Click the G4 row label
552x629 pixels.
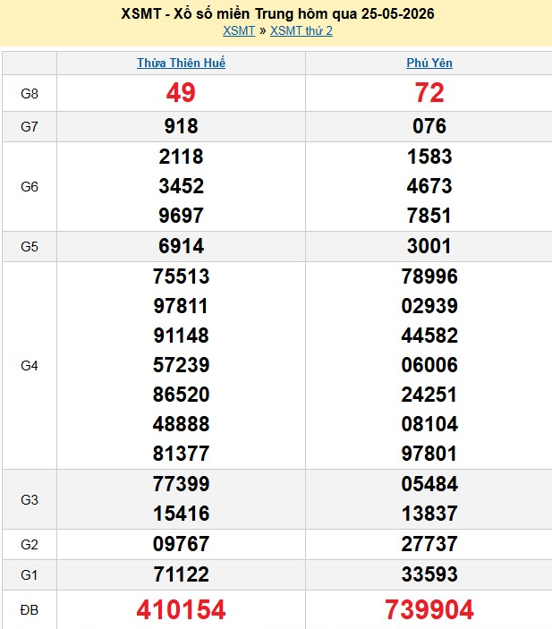(30, 365)
